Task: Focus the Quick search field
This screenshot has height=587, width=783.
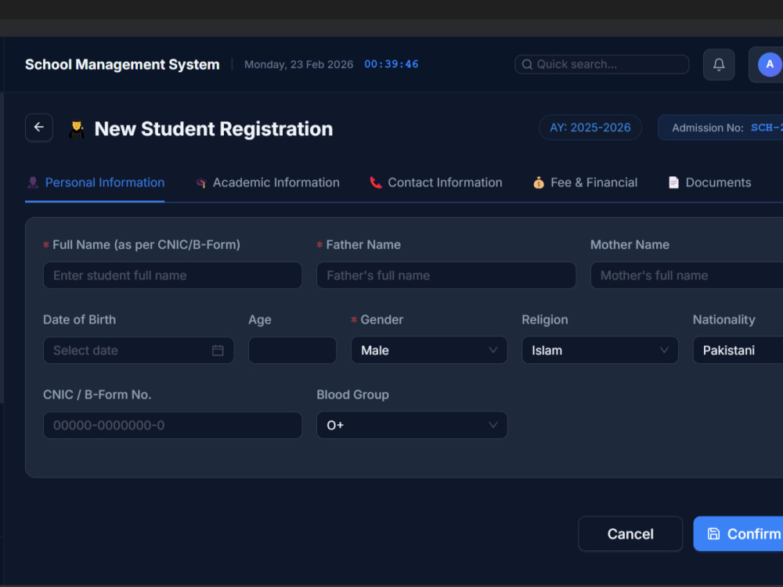Action: tap(601, 64)
